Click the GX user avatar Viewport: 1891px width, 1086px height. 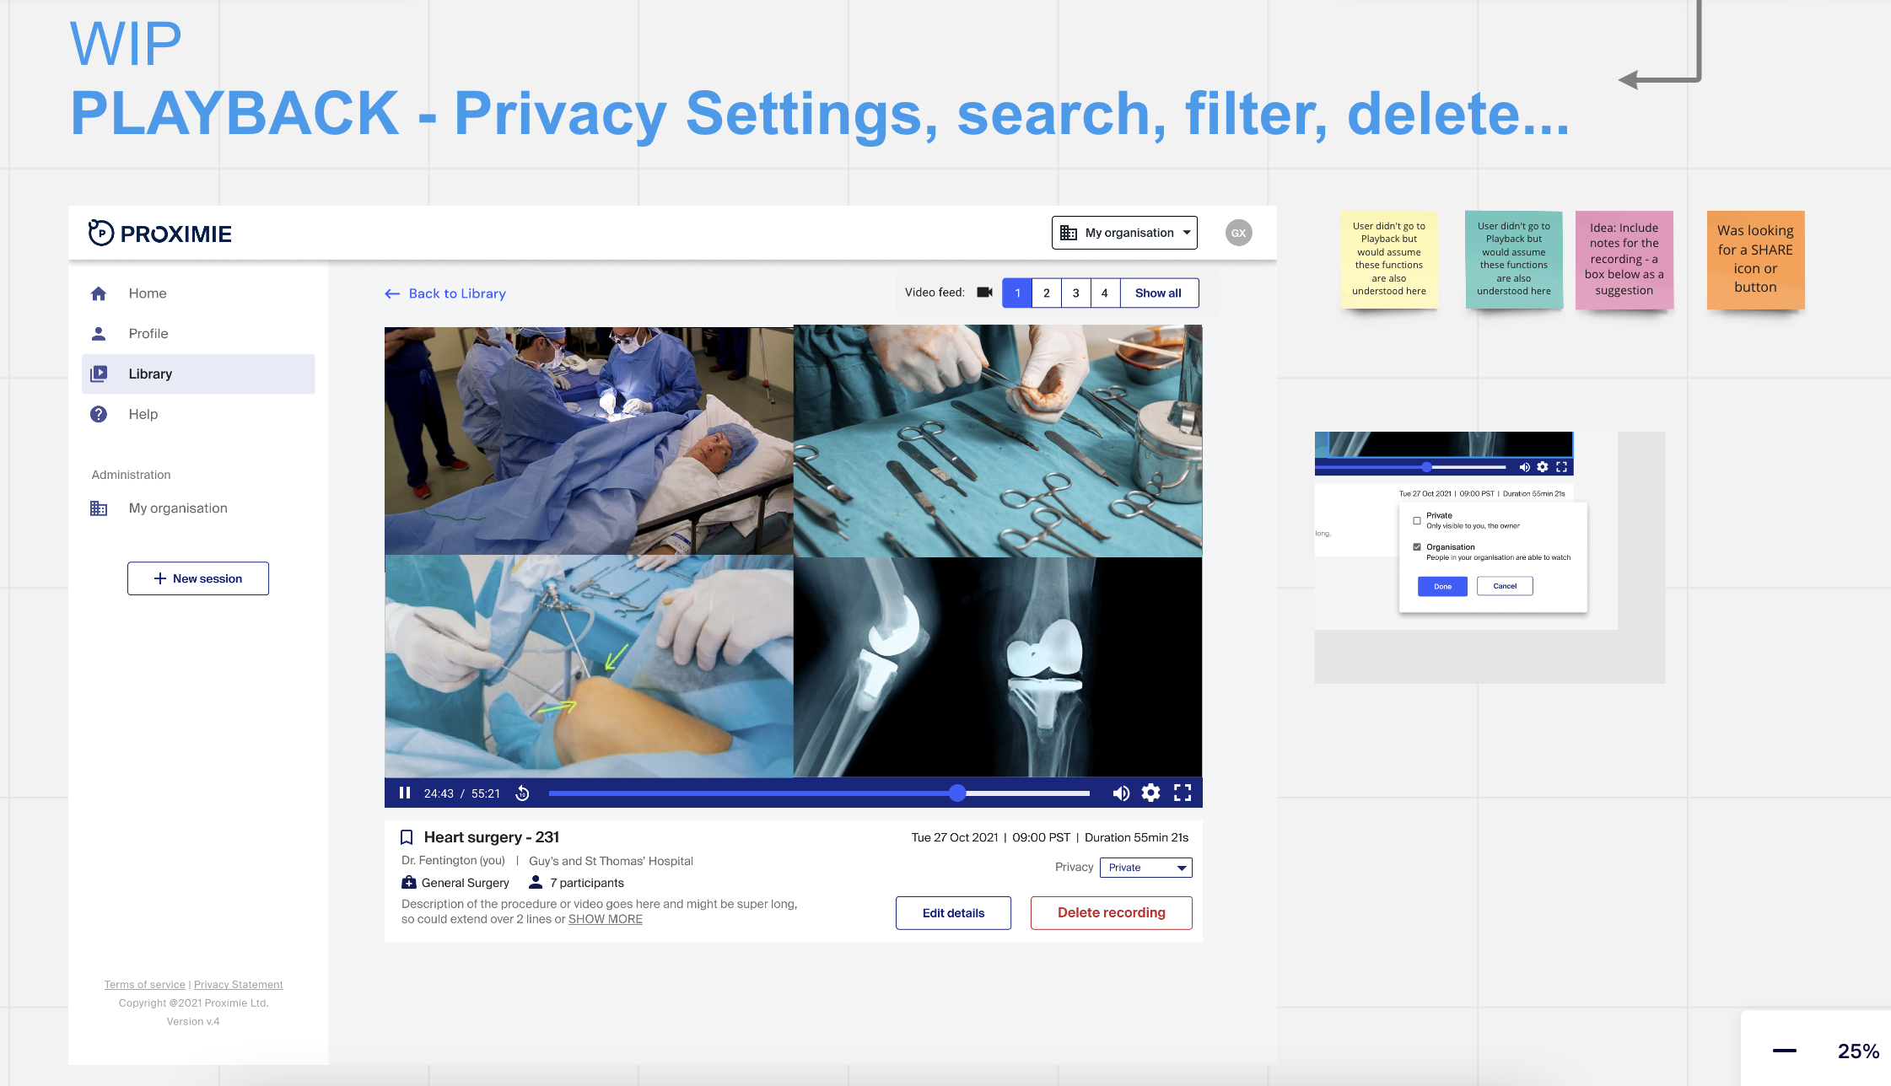tap(1238, 233)
